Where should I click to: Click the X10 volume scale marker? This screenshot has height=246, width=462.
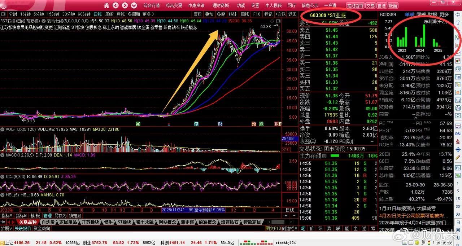(x=286, y=149)
